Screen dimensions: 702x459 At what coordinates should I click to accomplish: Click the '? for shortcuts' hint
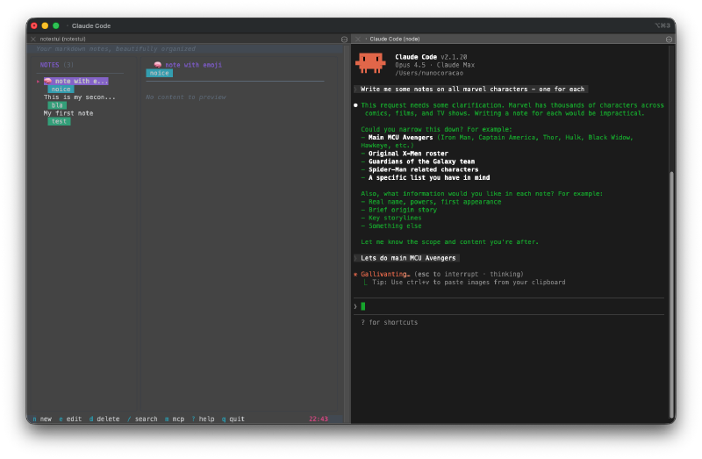click(390, 322)
